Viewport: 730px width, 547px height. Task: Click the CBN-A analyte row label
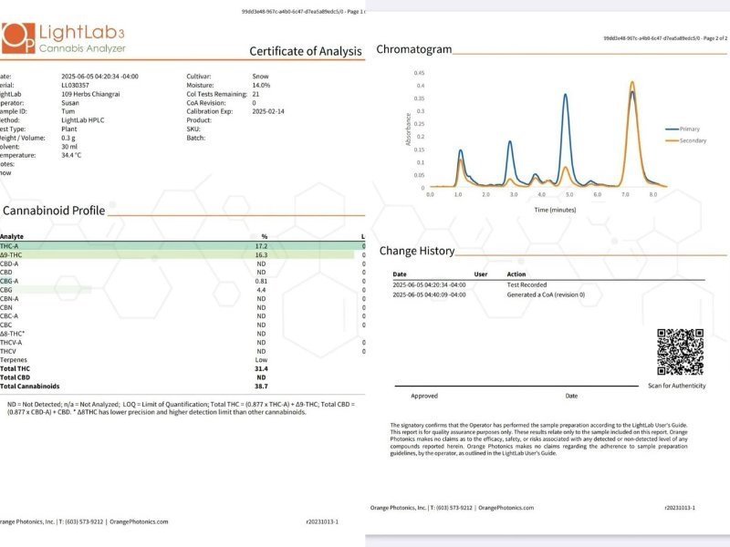pyautogui.click(x=9, y=299)
